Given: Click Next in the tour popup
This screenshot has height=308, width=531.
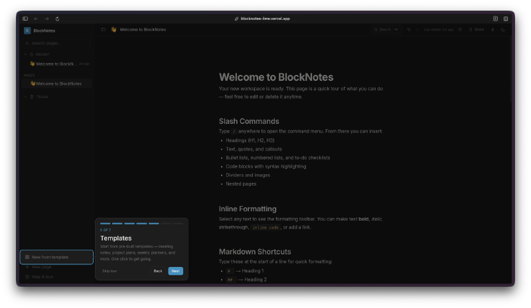Looking at the screenshot, I should pos(175,271).
